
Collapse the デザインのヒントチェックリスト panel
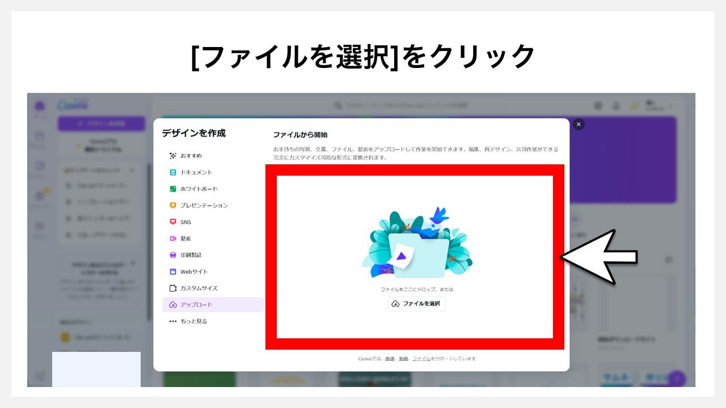coord(132,169)
